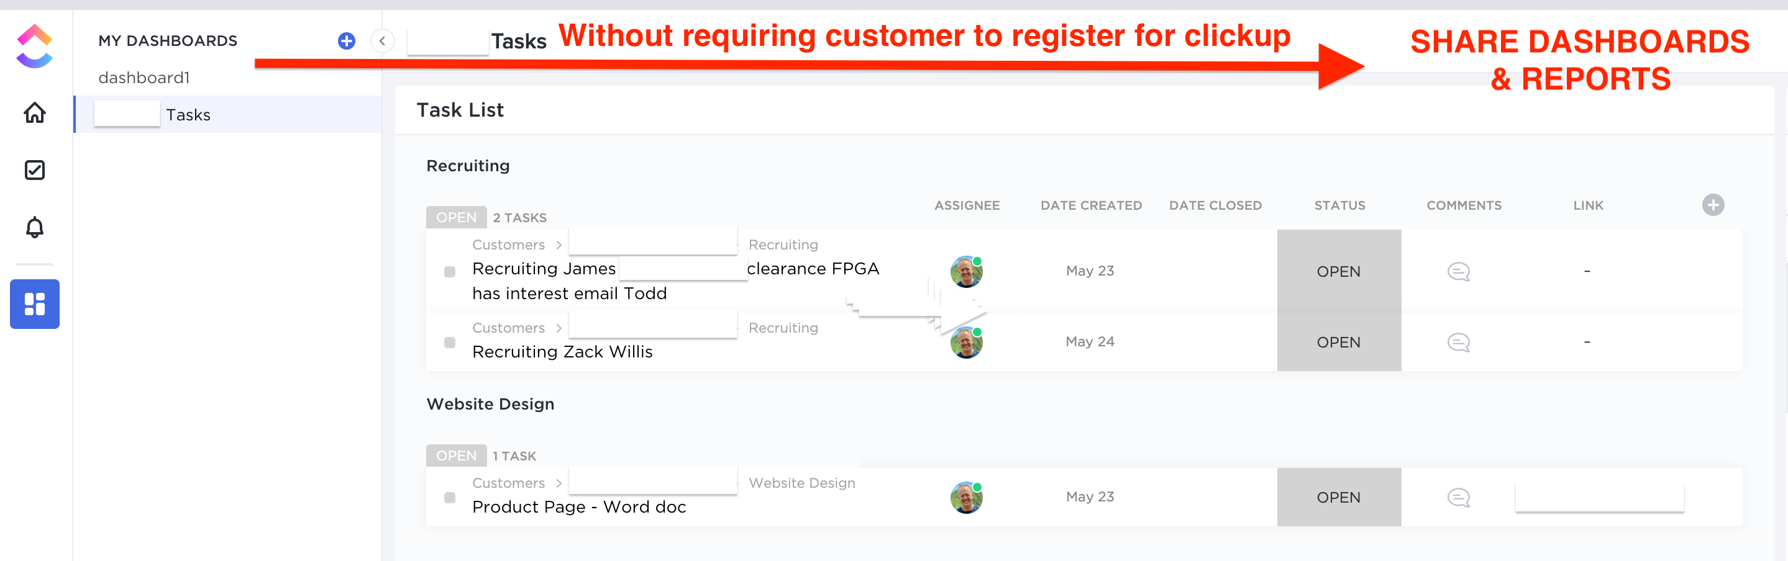Image resolution: width=1788 pixels, height=561 pixels.
Task: Open notifications bell icon
Action: coord(35,228)
